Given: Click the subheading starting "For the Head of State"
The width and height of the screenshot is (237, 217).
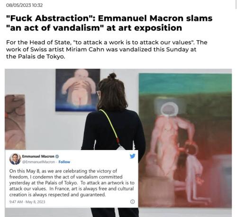Looking at the screenshot, I should coord(107,49).
